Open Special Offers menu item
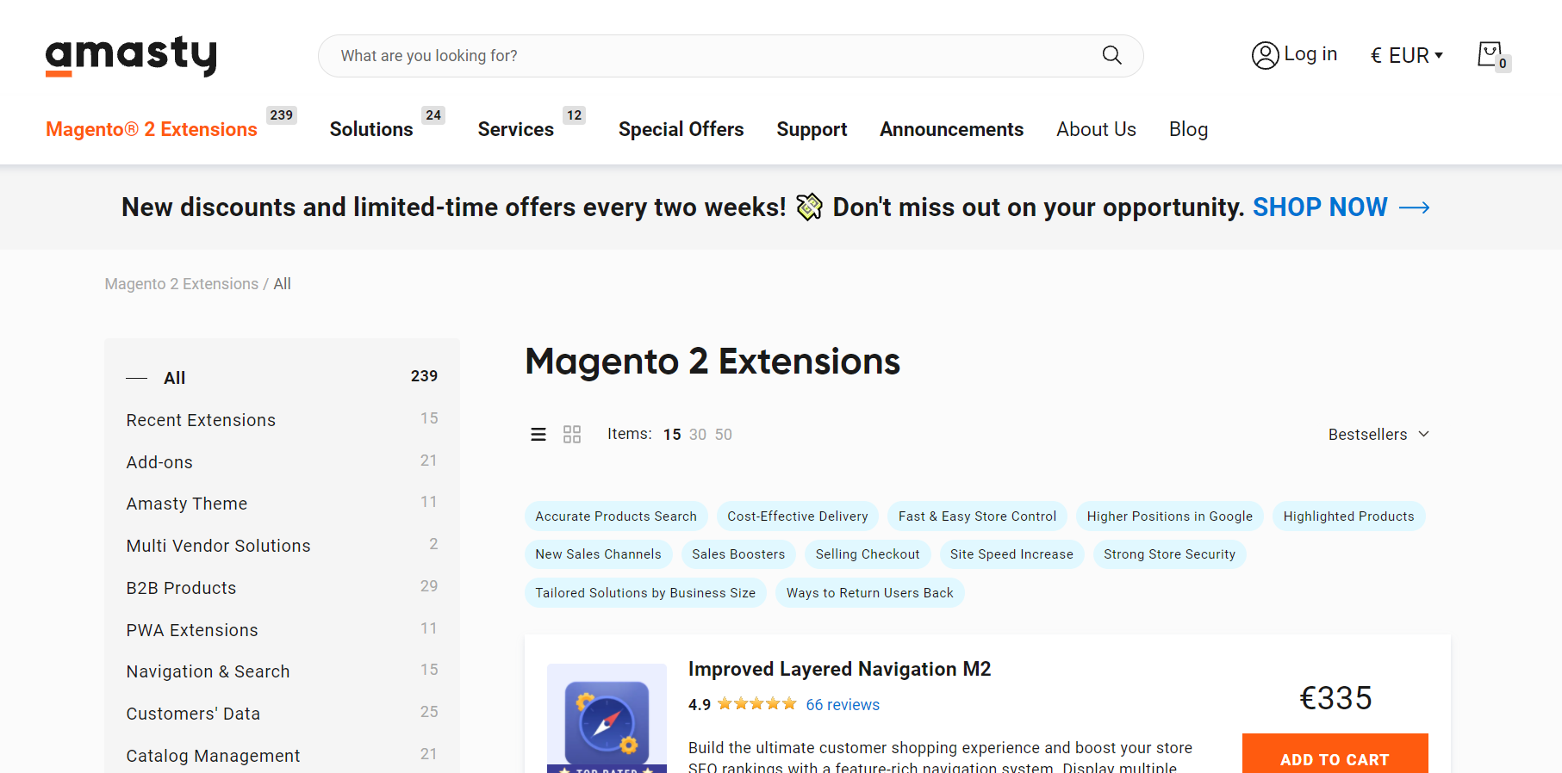Screen dimensions: 1562x773 (681, 129)
